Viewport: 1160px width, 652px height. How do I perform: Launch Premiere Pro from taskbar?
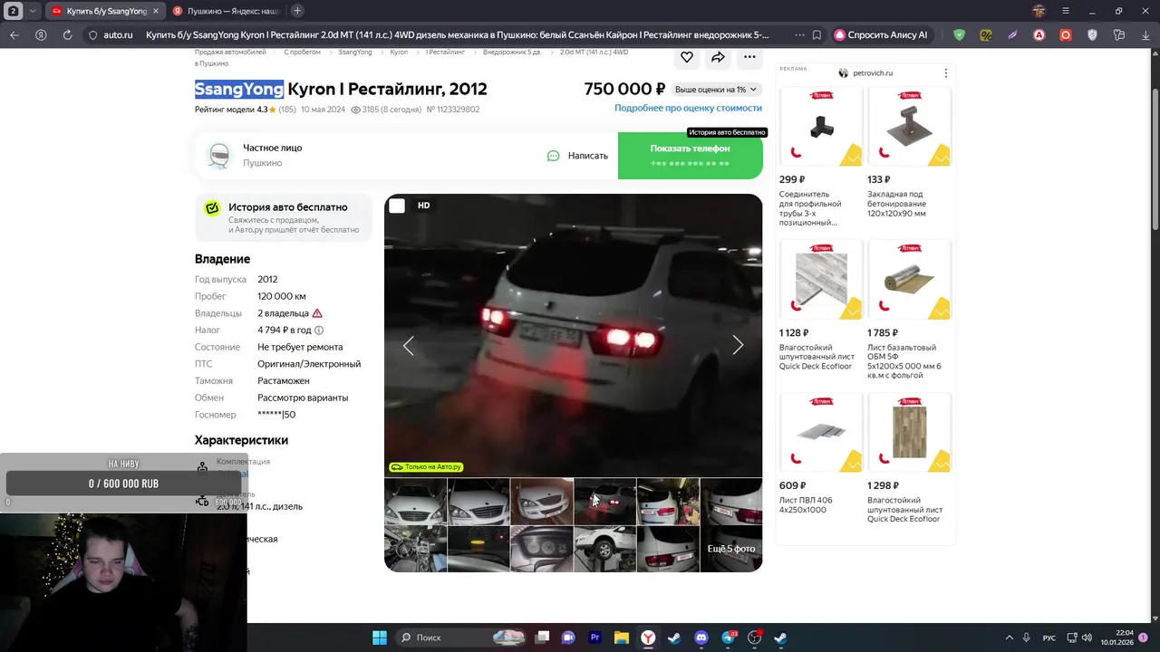(x=595, y=638)
